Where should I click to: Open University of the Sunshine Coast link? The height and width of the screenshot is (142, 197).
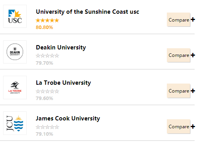87,12
